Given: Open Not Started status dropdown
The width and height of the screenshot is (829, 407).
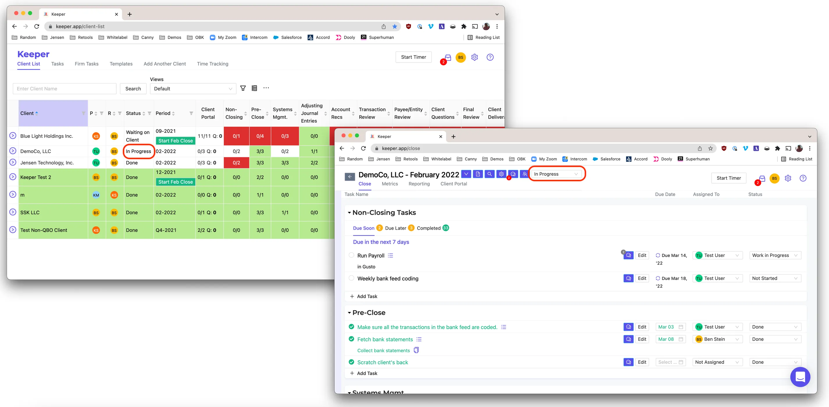Looking at the screenshot, I should 775,278.
